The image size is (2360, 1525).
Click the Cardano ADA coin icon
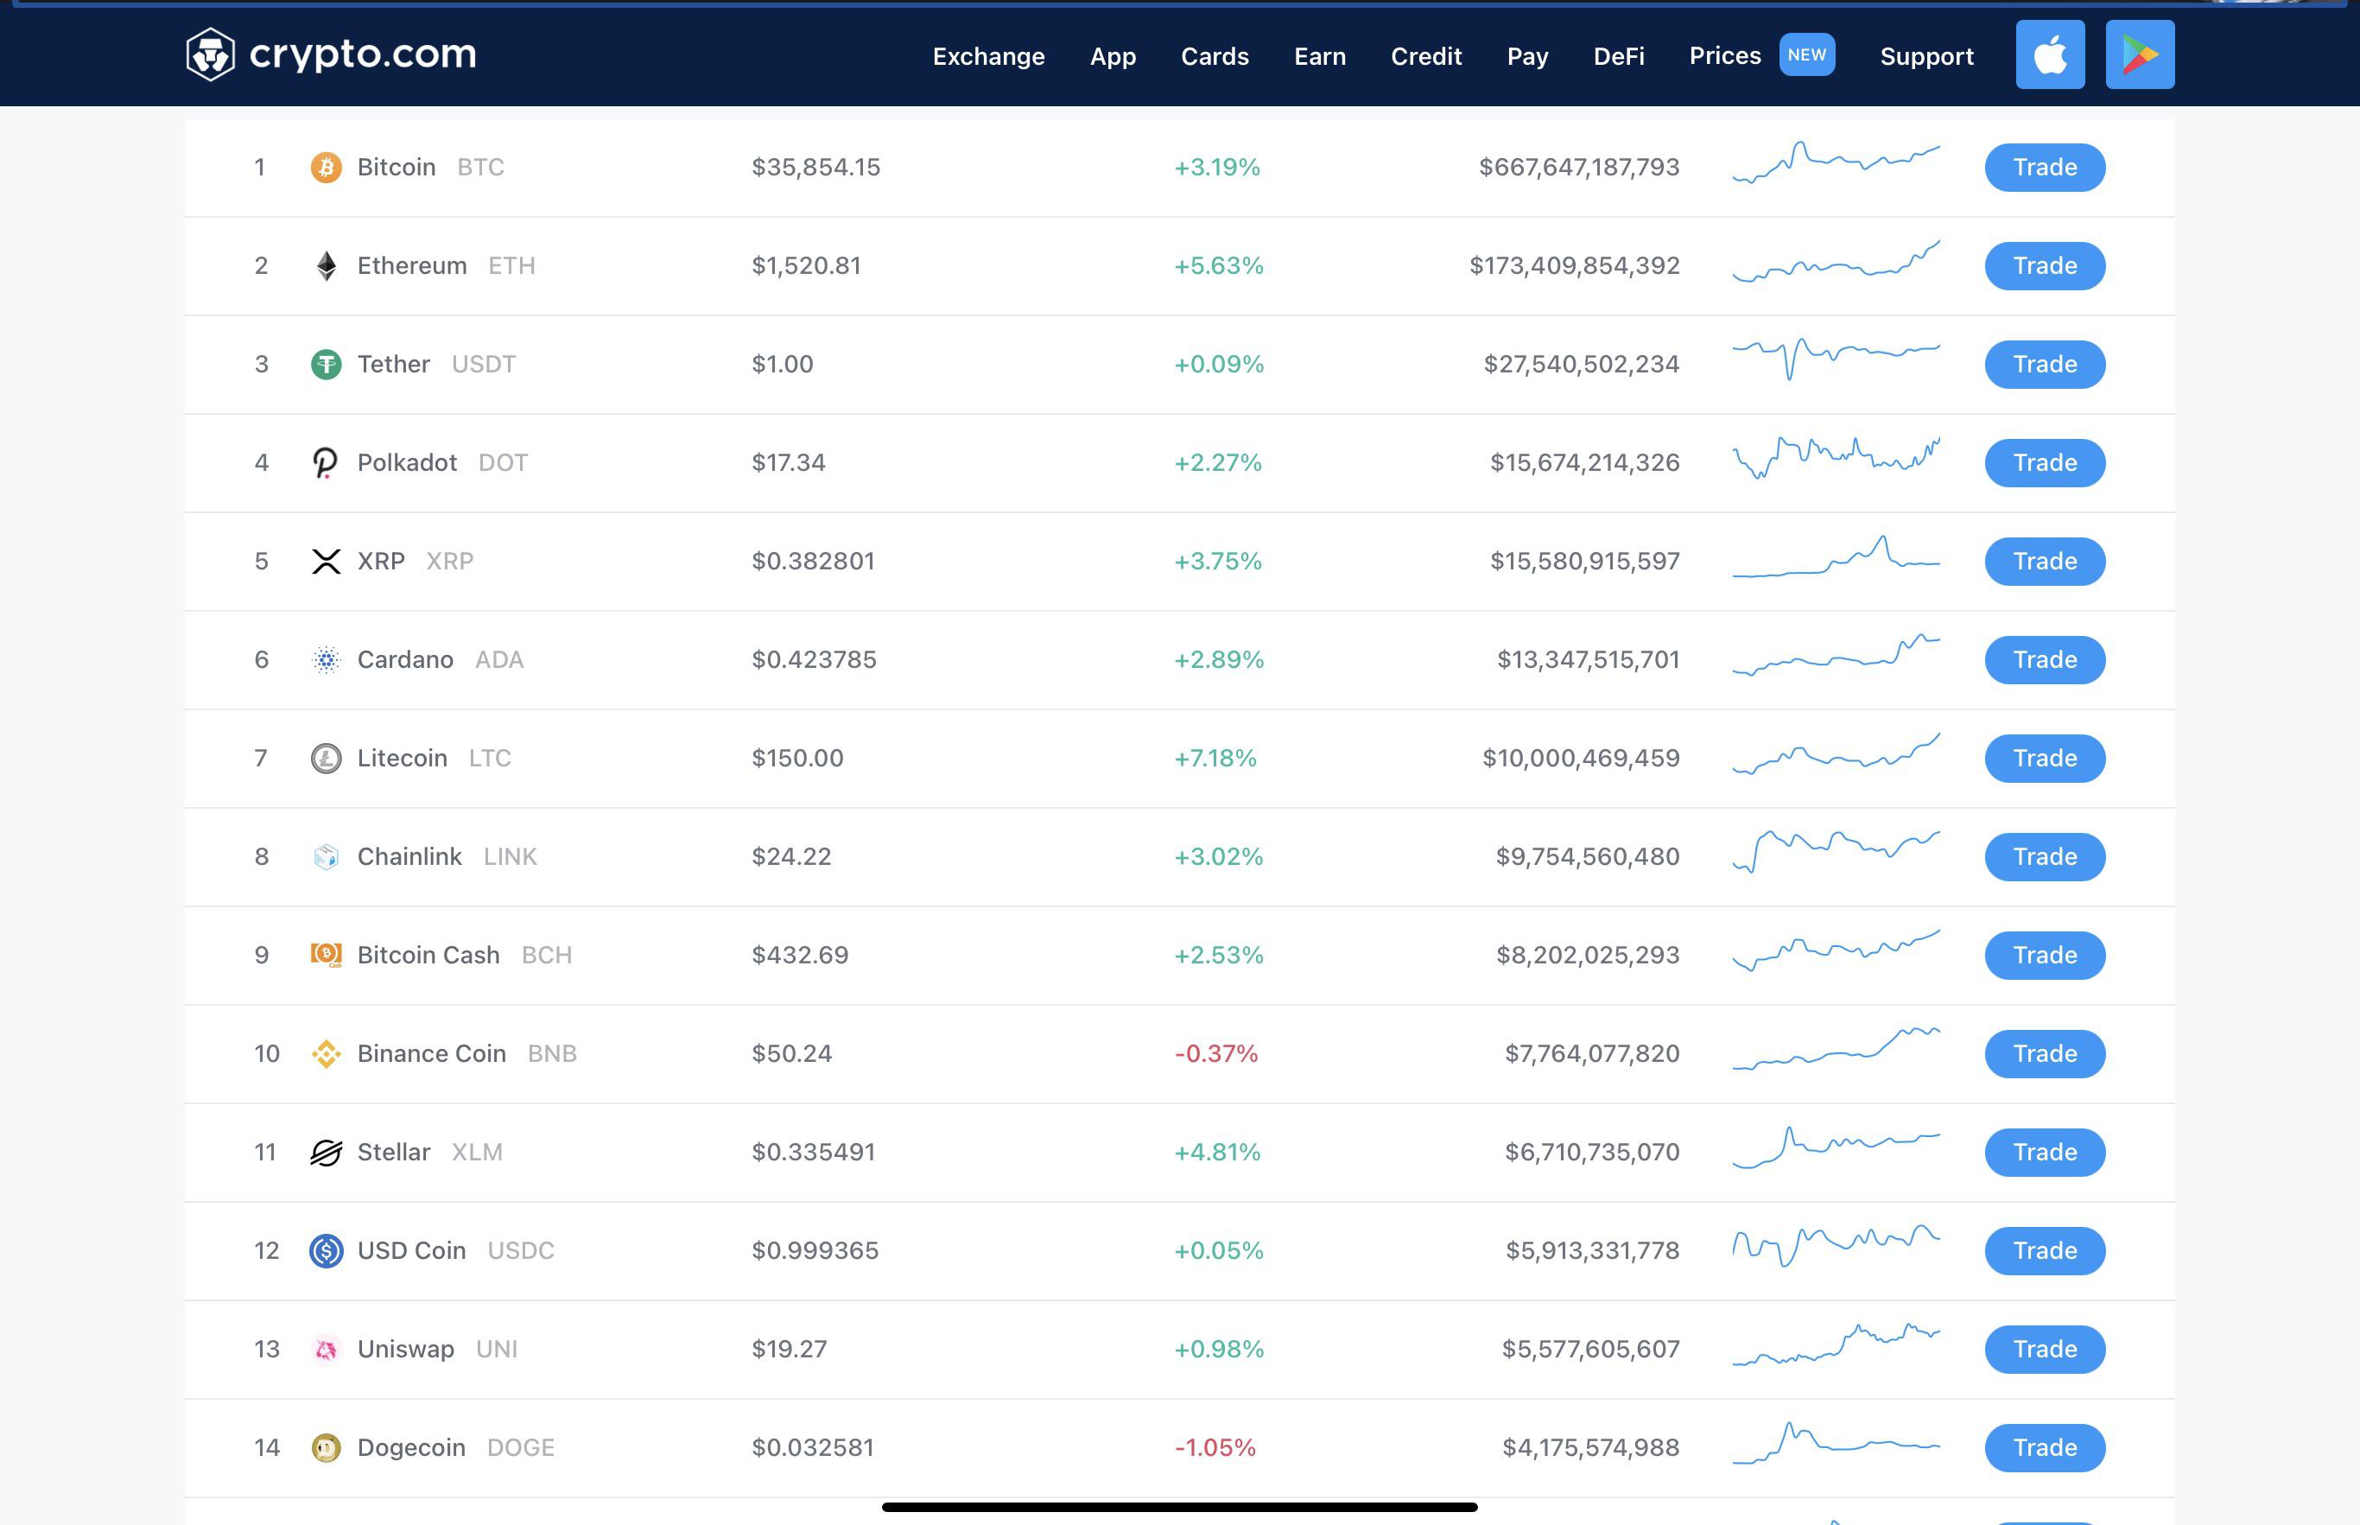click(x=327, y=658)
